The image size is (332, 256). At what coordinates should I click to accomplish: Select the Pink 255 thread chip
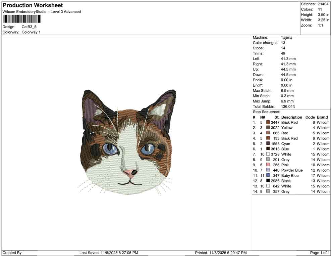(268, 165)
